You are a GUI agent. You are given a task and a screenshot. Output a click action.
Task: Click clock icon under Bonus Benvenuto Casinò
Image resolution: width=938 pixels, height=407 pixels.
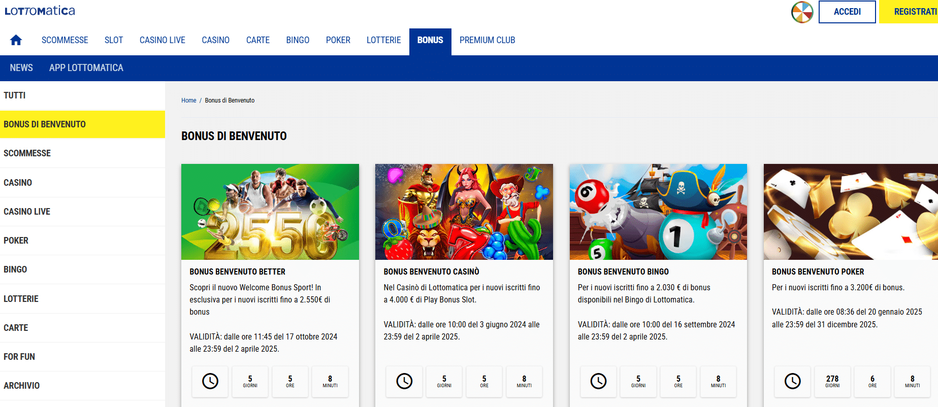click(404, 381)
